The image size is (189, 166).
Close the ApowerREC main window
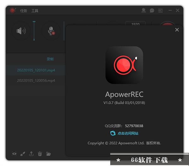coord(178,10)
